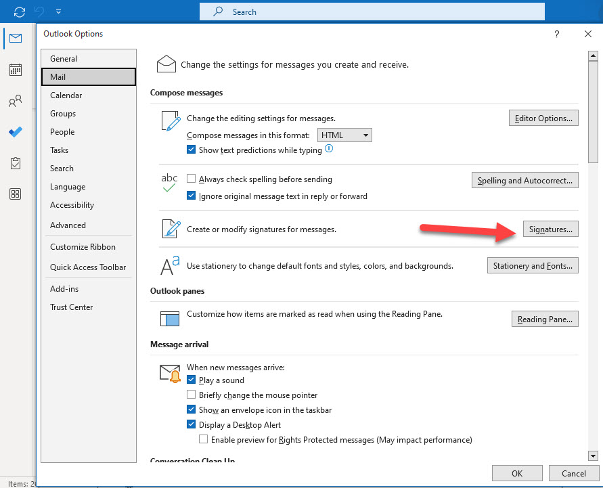603x488 pixels.
Task: Toggle Show text predictions while typing
Action: pyautogui.click(x=191, y=149)
